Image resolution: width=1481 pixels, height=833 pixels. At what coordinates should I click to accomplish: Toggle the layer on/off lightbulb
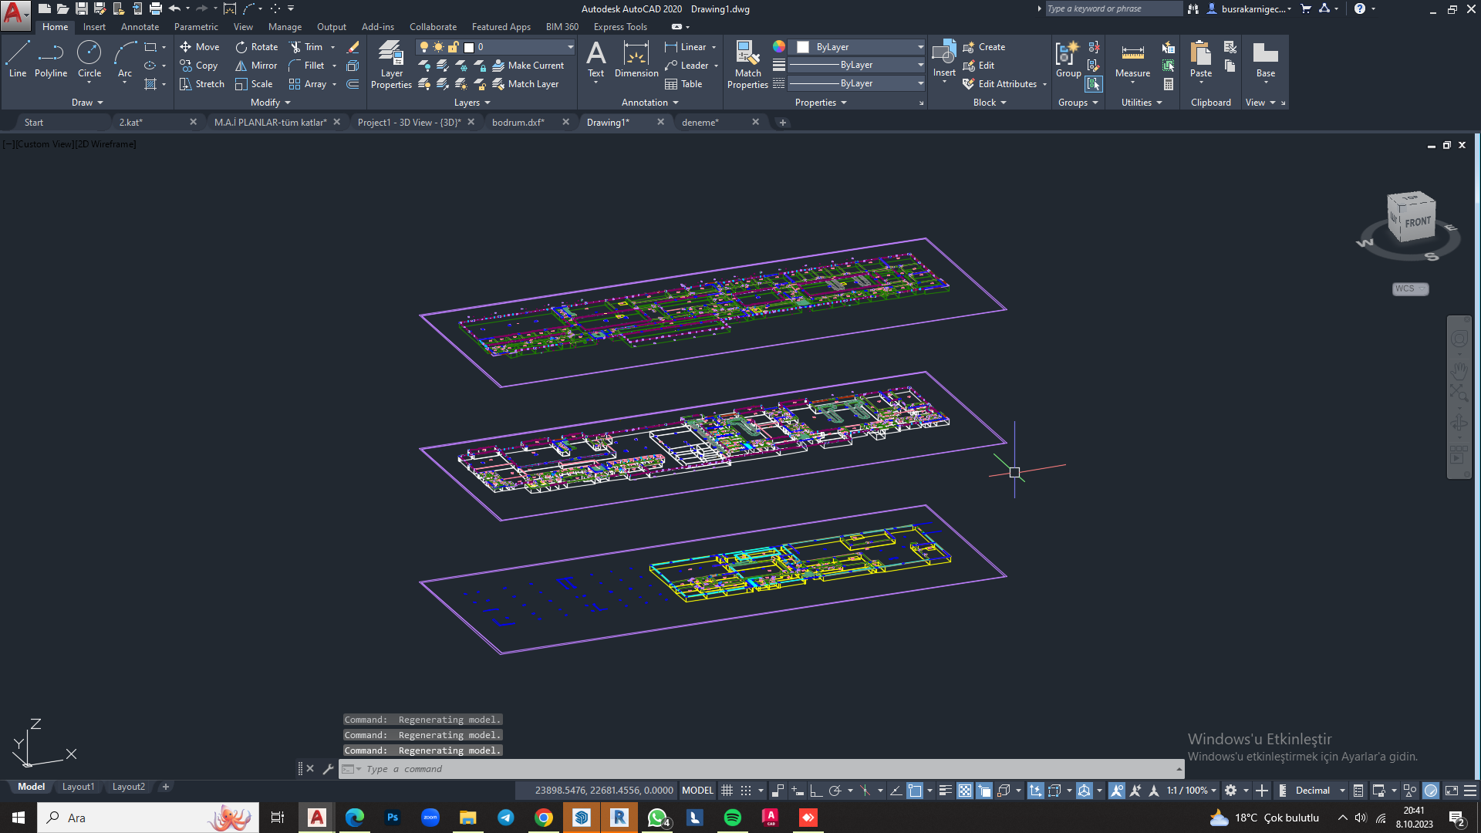click(x=423, y=46)
